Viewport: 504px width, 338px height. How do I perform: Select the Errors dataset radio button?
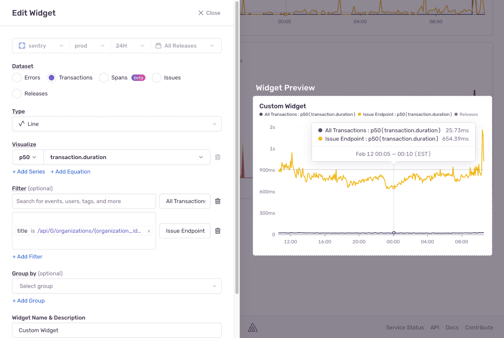[x=17, y=78]
